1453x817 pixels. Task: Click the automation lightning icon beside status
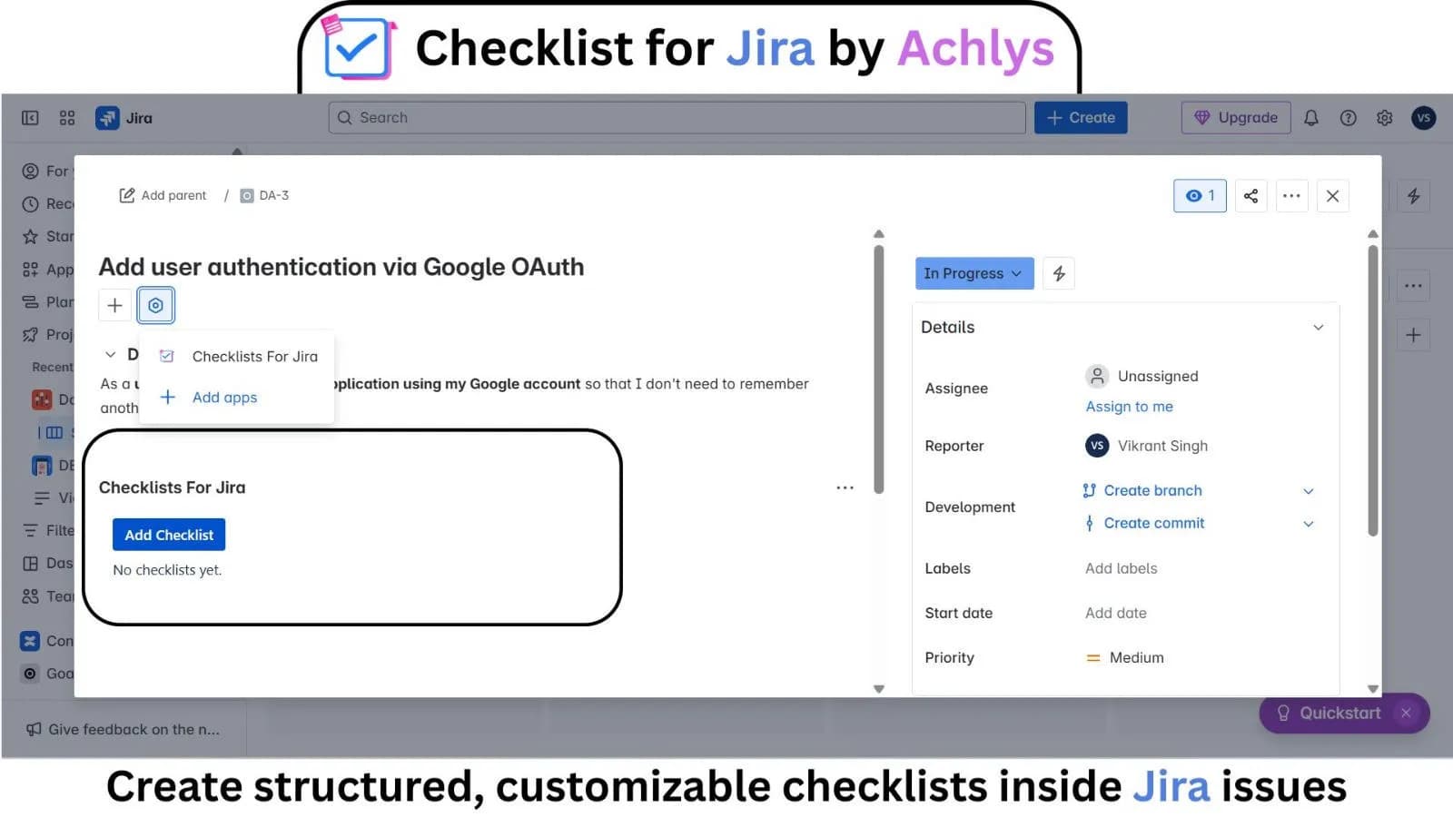(x=1059, y=274)
